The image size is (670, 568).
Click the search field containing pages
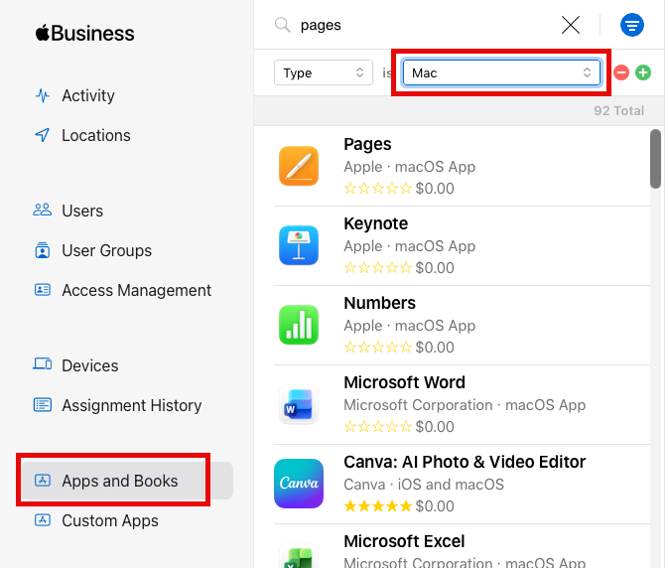coord(427,25)
